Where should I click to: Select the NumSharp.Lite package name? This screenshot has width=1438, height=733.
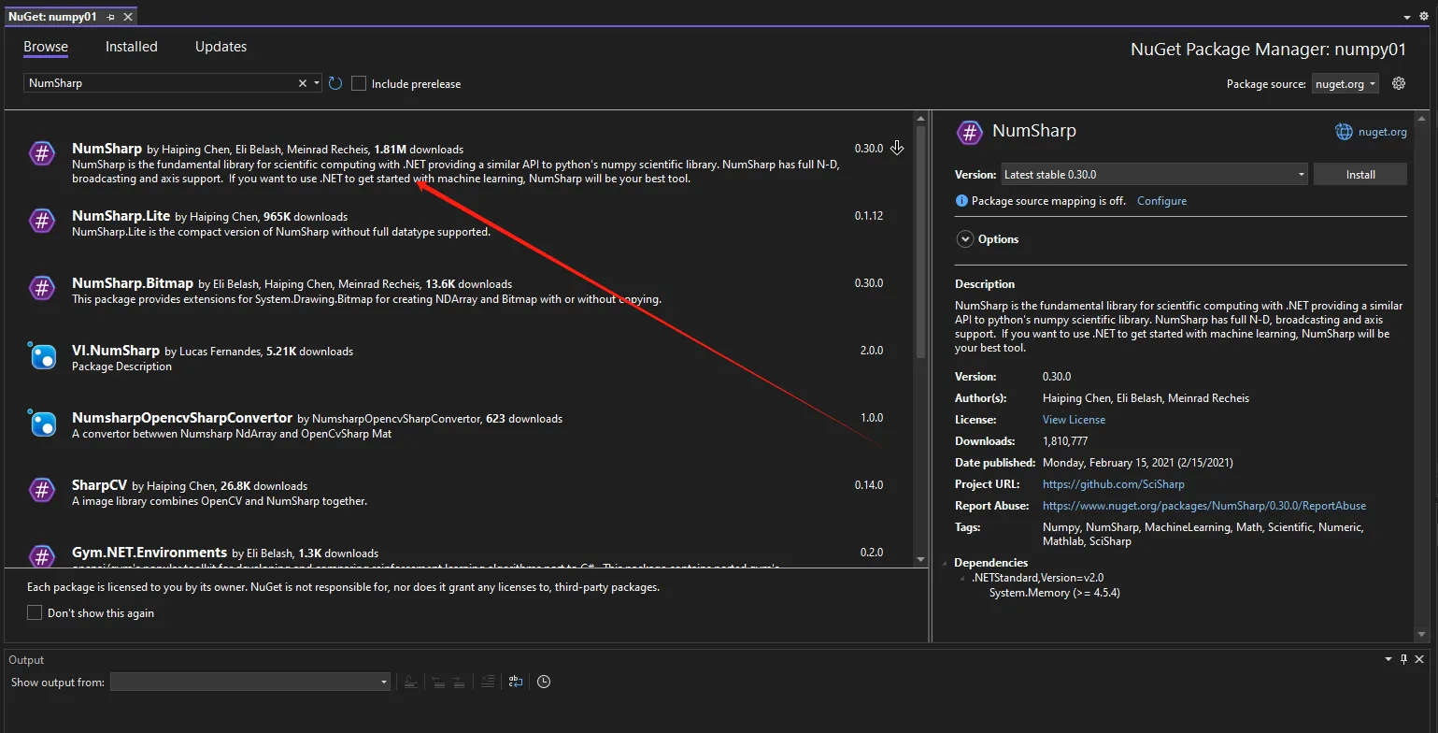121,216
